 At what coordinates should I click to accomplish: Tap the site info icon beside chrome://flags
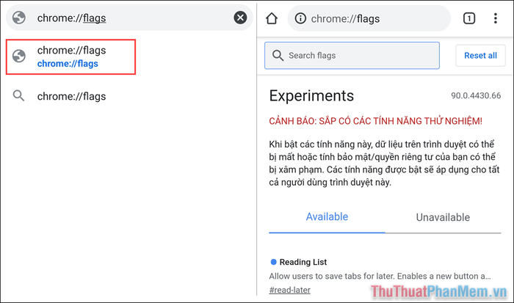pyautogui.click(x=300, y=18)
